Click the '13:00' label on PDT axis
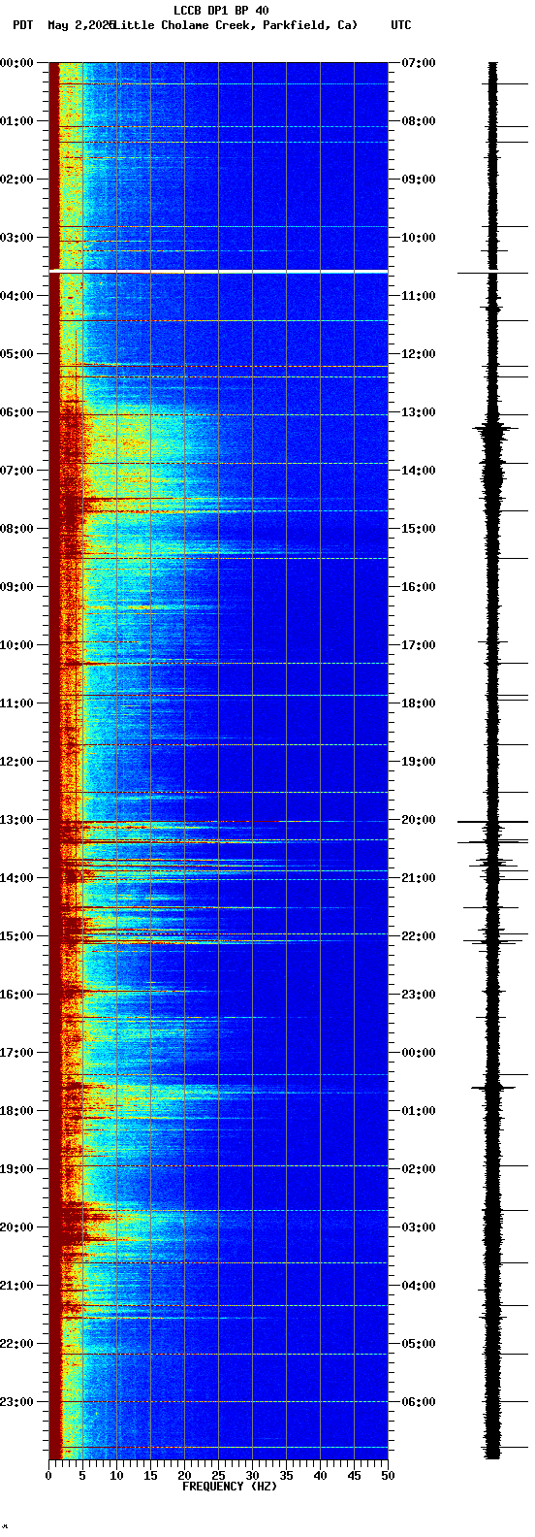 [x=16, y=820]
